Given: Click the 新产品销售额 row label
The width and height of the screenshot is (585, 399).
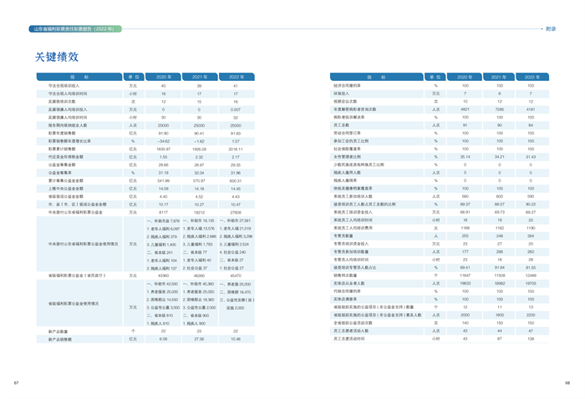Looking at the screenshot, I should point(59,339).
